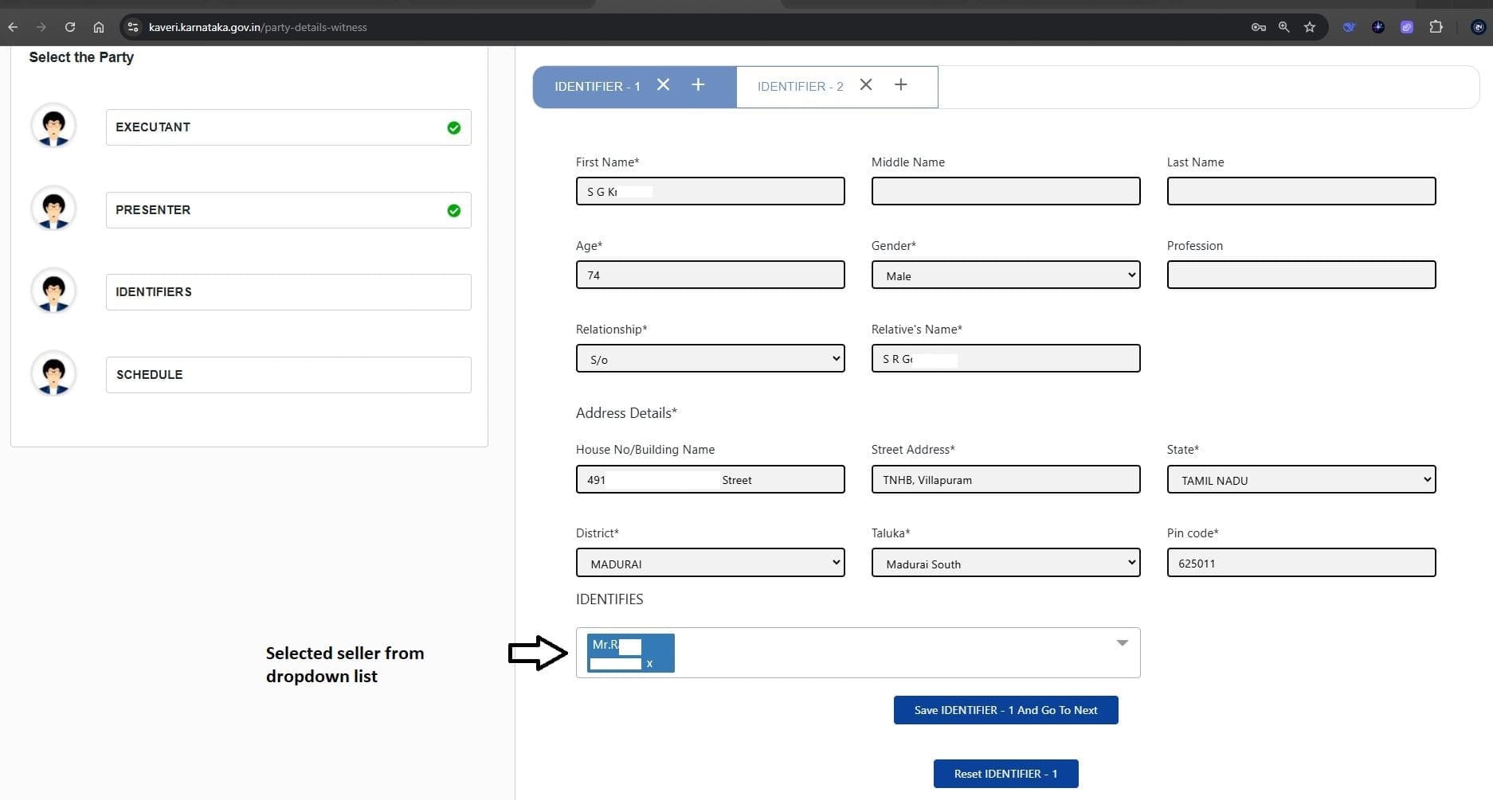This screenshot has height=800, width=1493.
Task: Expand the IDENTIFIES seller dropdown arrow
Action: click(x=1122, y=643)
